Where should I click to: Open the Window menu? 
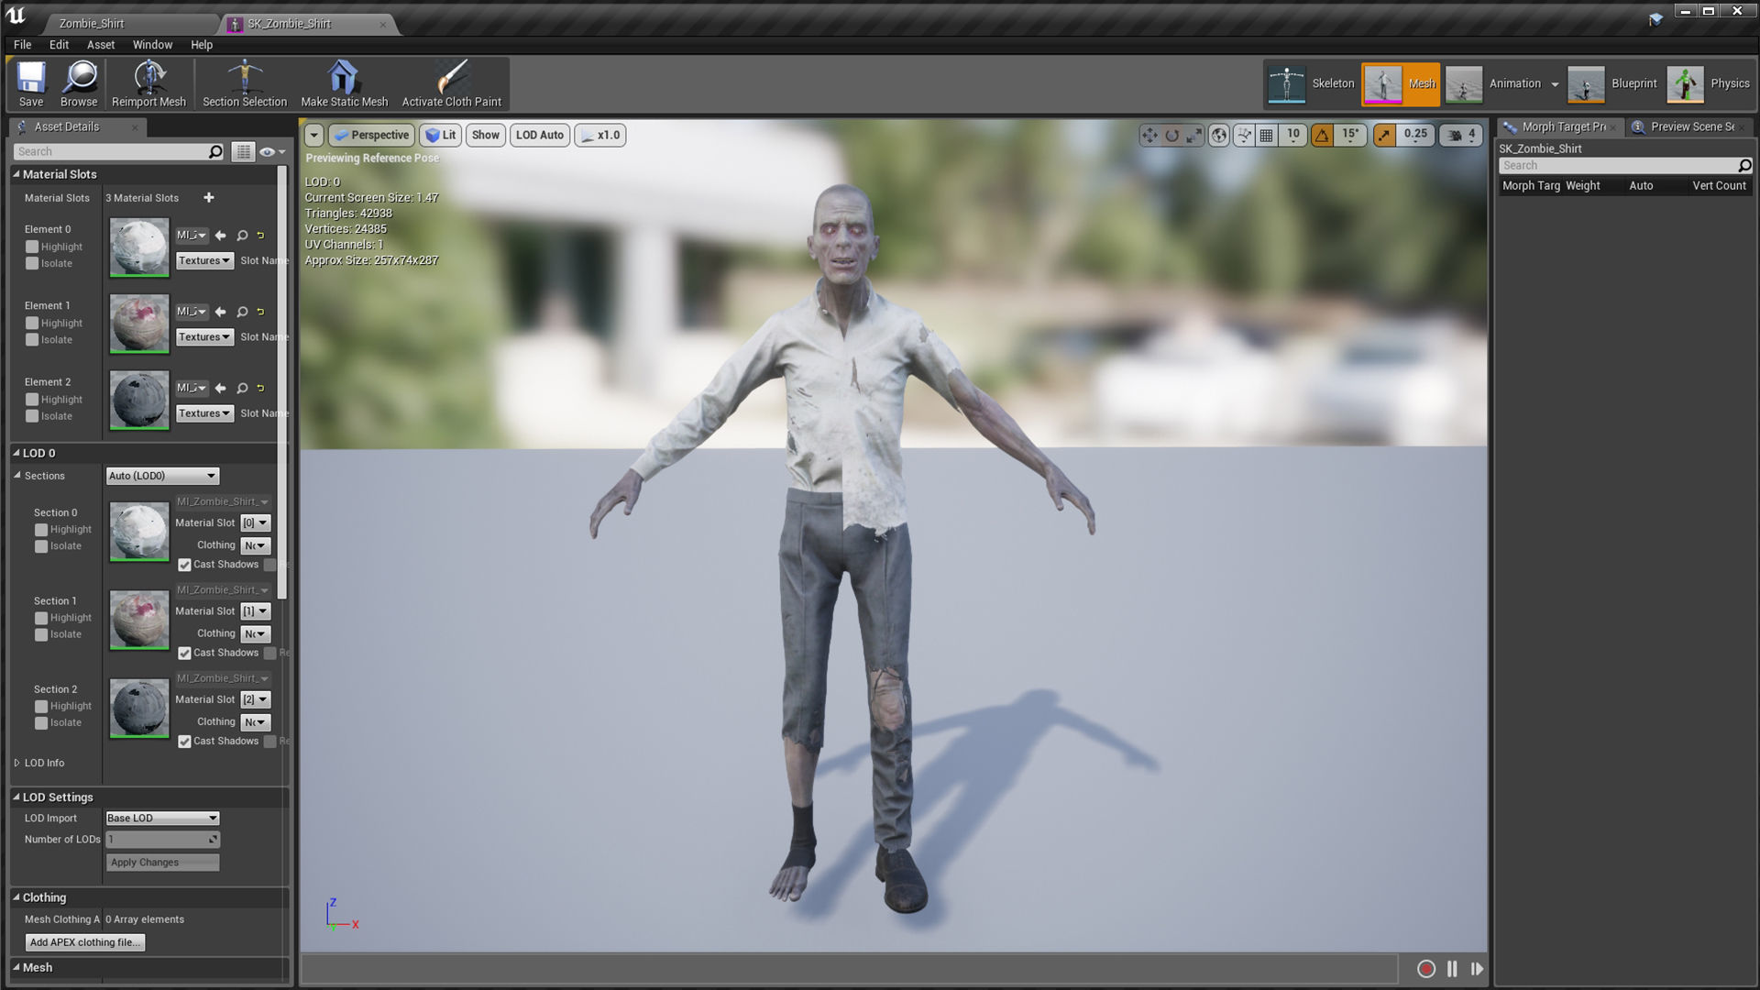pyautogui.click(x=152, y=45)
